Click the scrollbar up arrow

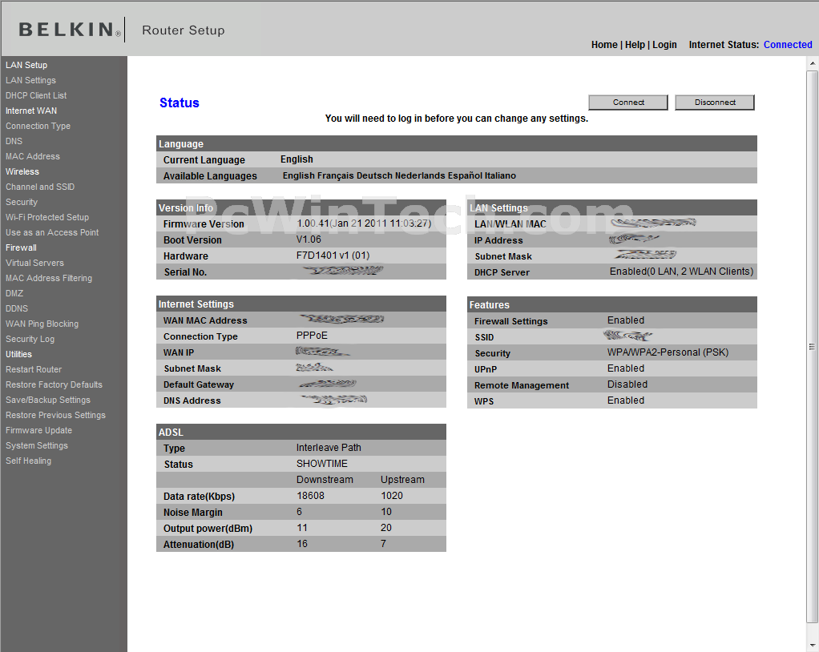813,64
